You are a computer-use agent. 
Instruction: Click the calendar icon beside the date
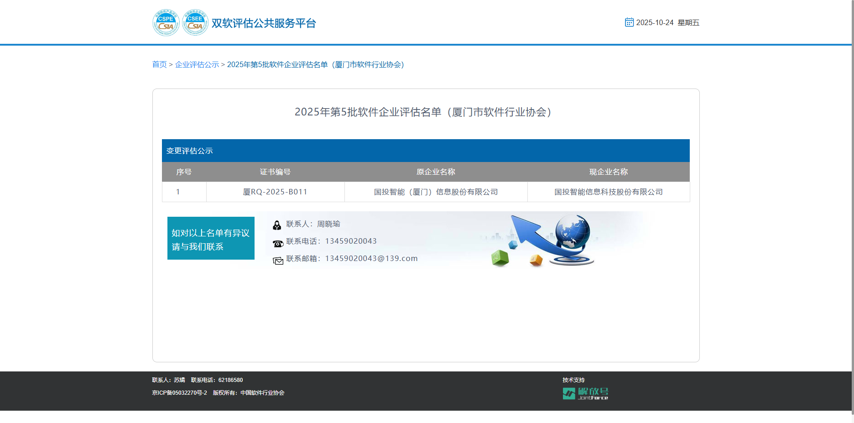(x=629, y=22)
